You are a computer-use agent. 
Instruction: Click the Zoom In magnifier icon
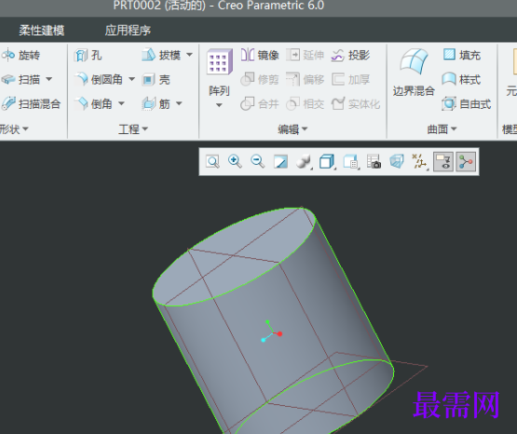pos(235,161)
